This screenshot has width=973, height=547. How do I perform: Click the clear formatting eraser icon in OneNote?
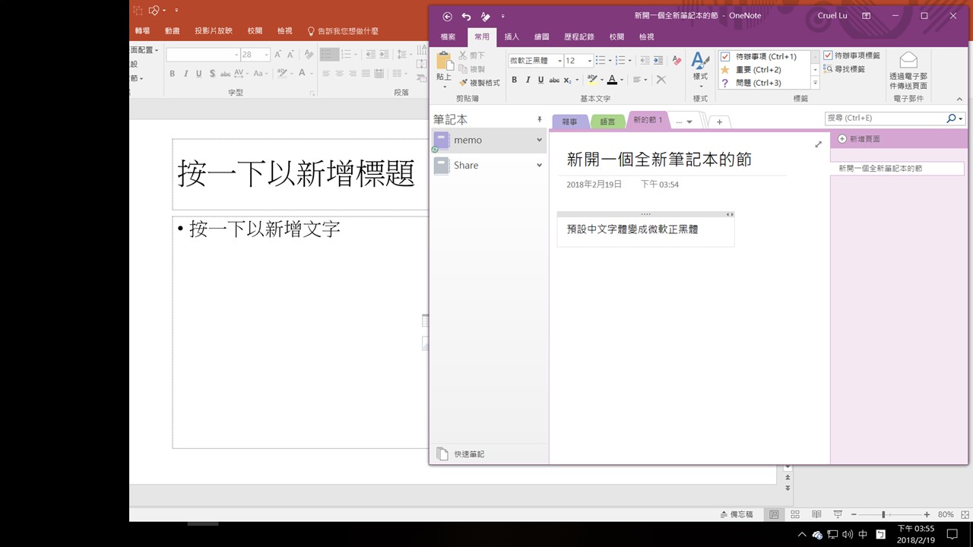tap(677, 61)
